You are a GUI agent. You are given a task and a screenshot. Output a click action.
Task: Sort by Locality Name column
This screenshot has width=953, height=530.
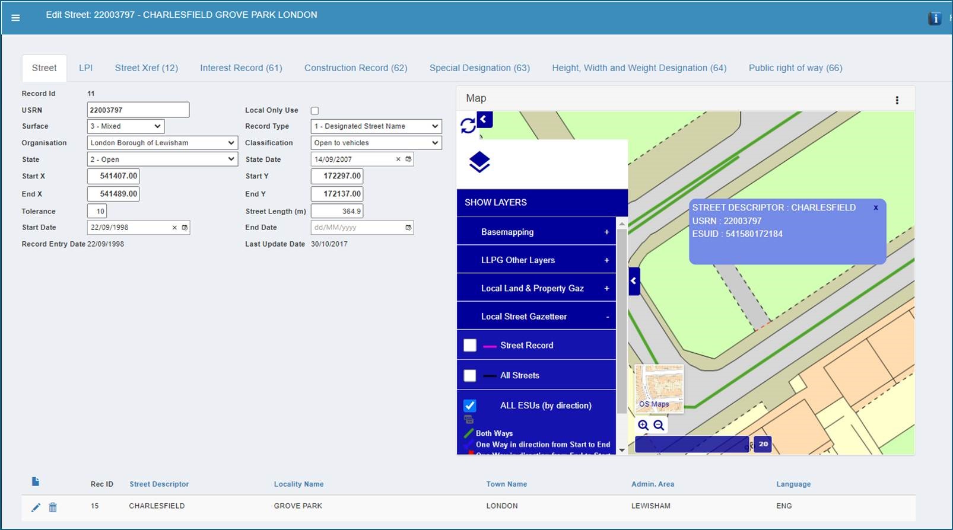point(298,484)
